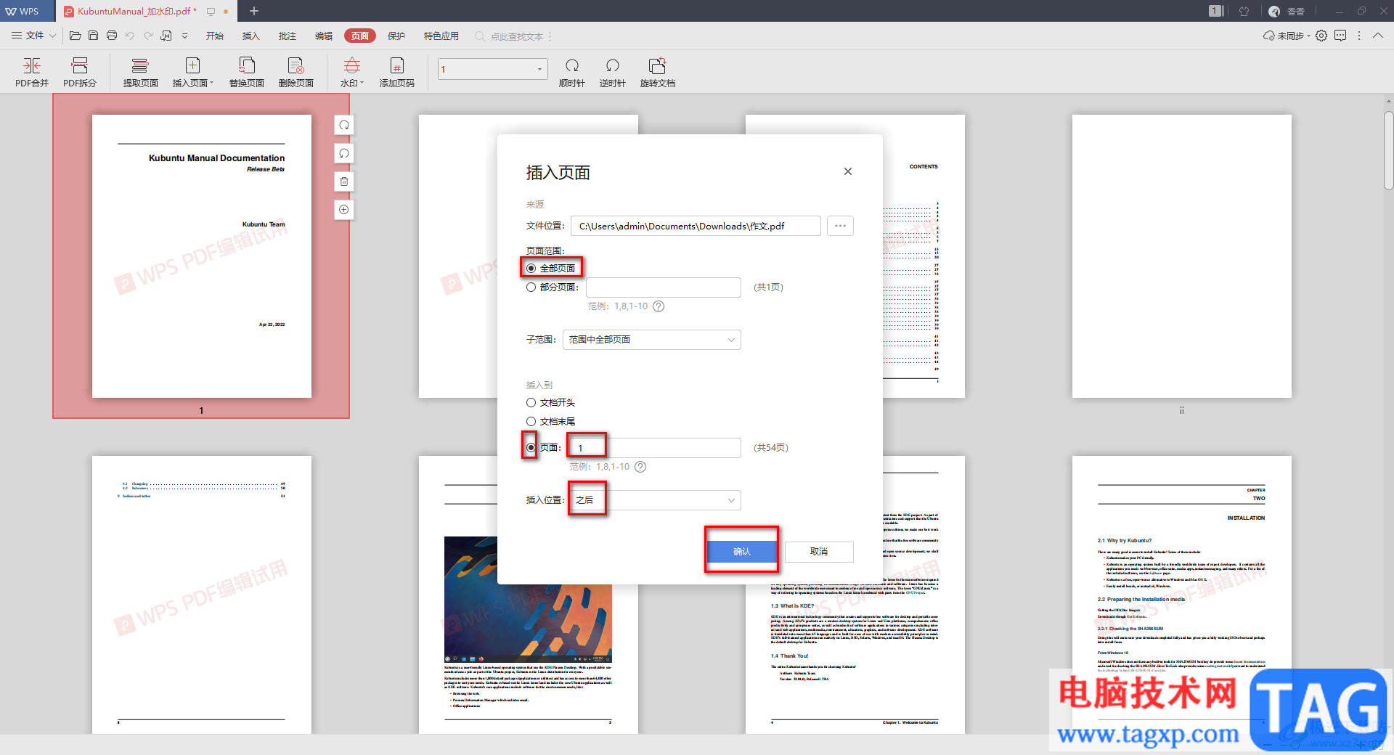This screenshot has height=755, width=1394.
Task: Click the browse ... button for file location
Action: point(840,226)
